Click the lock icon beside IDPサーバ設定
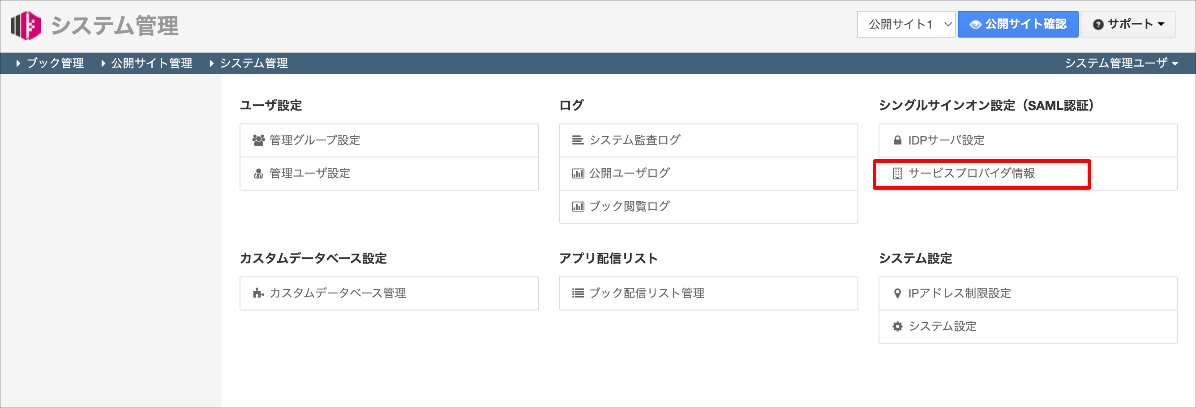 point(897,140)
